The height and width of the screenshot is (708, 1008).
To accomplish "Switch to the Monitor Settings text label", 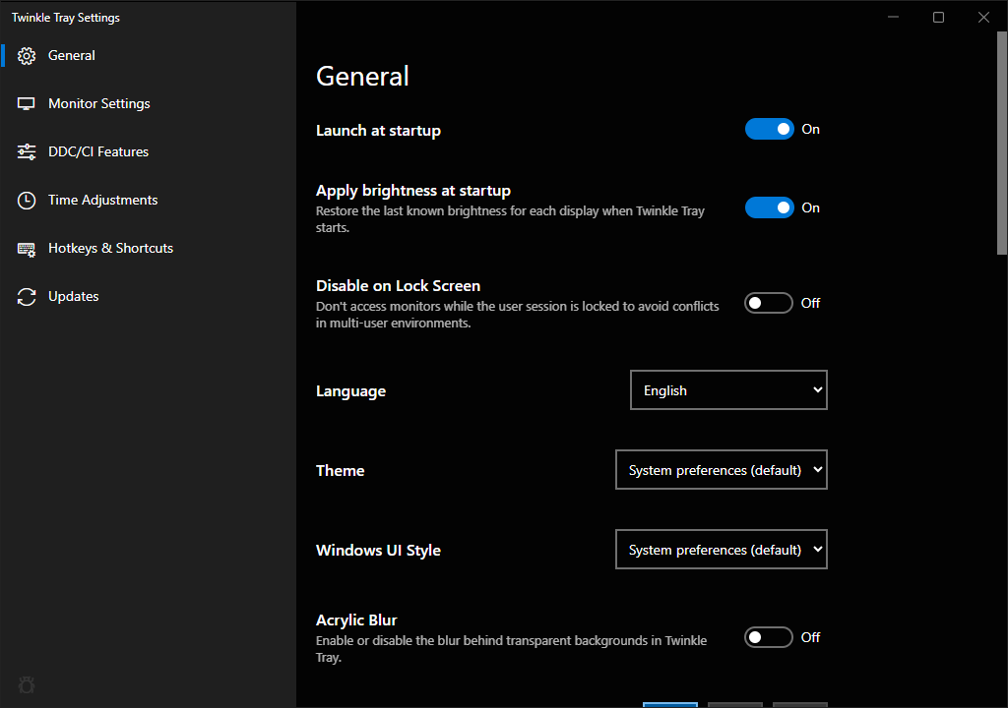I will point(99,104).
